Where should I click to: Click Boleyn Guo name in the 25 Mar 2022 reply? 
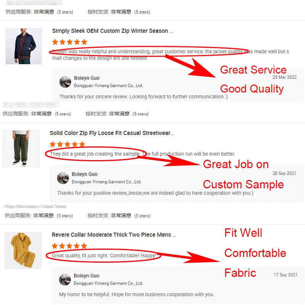click(87, 78)
